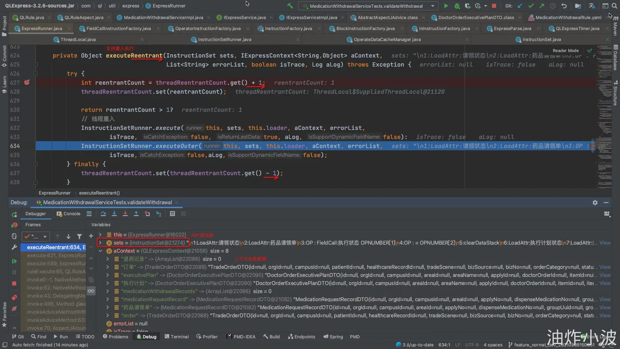
Task: Click the debug settings wrench icon
Action: [14, 248]
